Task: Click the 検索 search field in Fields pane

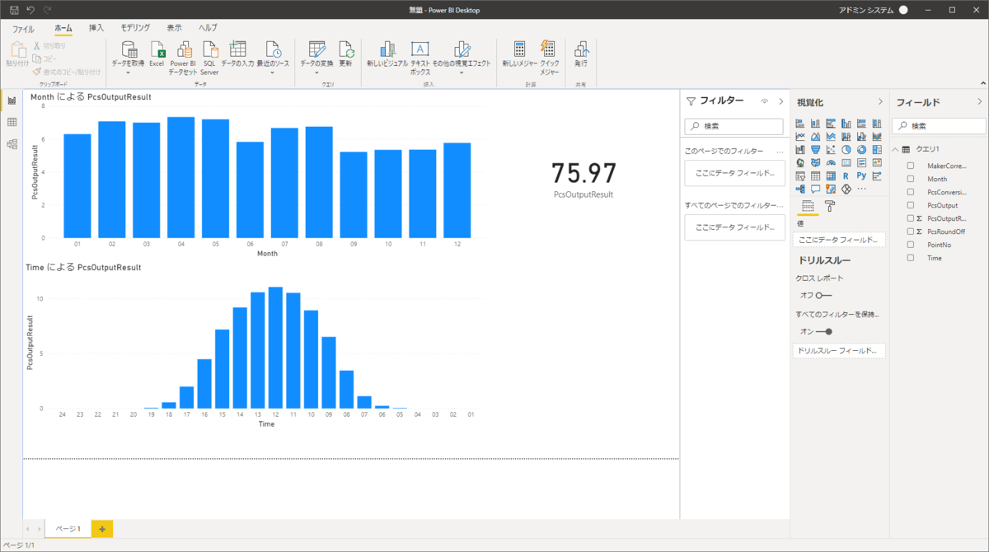Action: pos(940,125)
